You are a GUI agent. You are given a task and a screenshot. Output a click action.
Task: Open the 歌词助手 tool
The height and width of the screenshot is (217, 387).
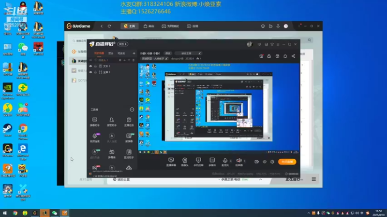click(129, 154)
